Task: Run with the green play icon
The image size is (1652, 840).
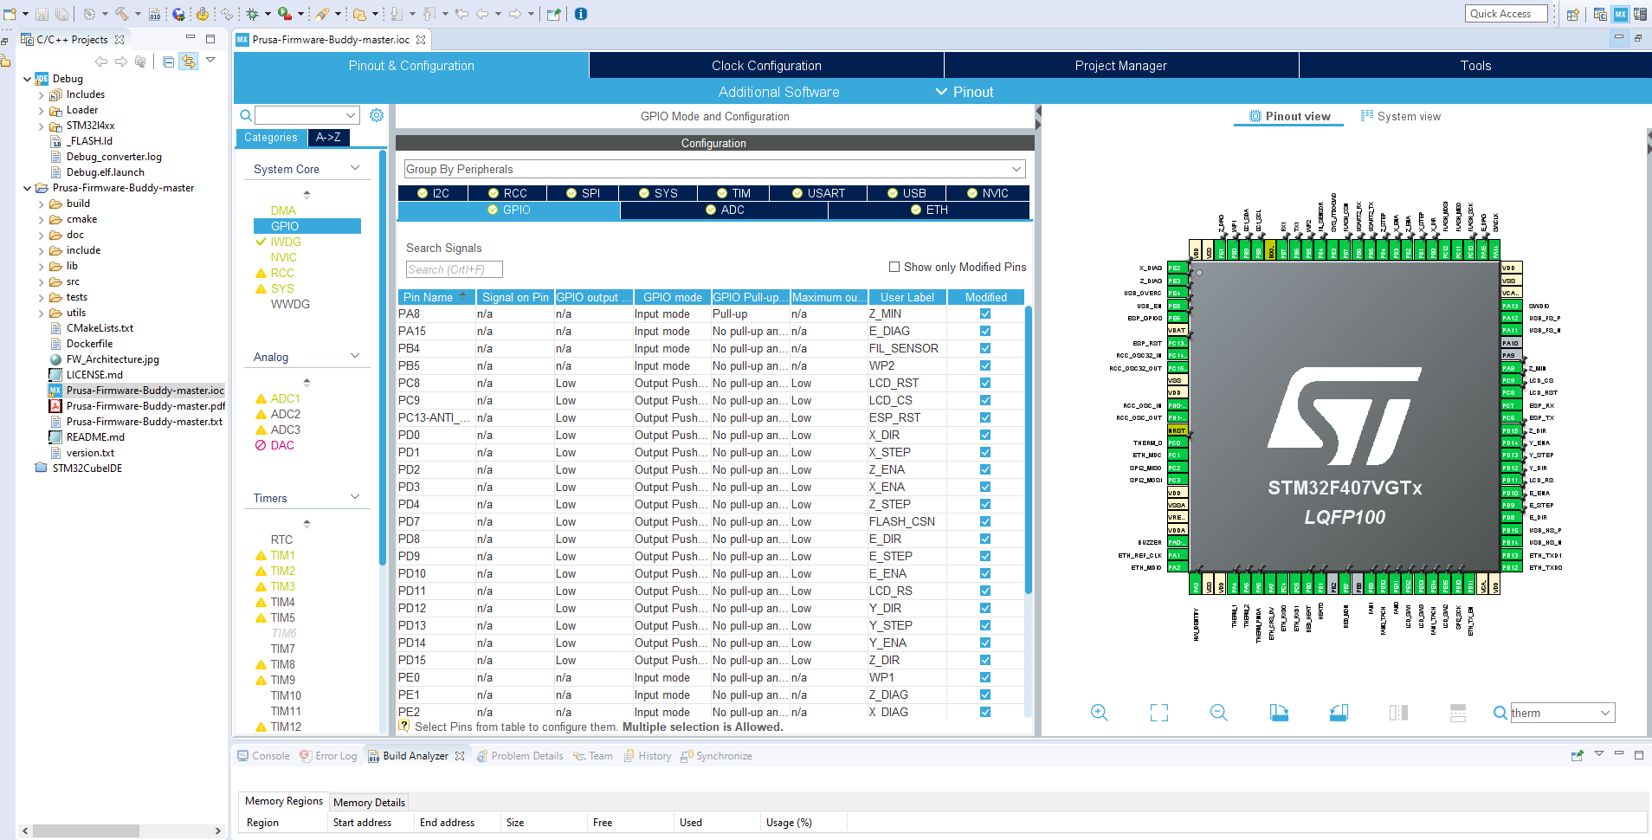Action: [284, 14]
